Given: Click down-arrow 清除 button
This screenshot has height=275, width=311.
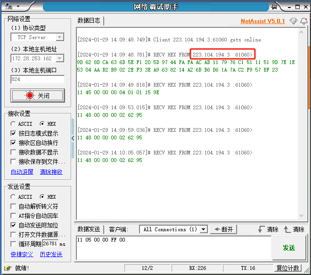Looking at the screenshot, I should (x=268, y=229).
